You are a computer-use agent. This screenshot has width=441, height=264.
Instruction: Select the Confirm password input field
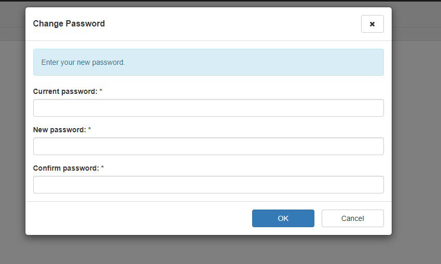click(x=208, y=185)
